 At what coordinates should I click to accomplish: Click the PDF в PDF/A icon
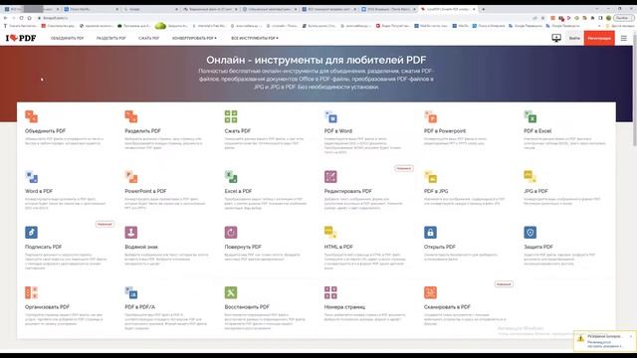coord(130,292)
